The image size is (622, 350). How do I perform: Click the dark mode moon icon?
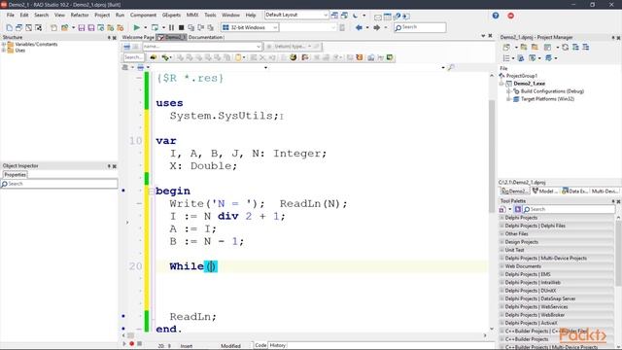(355, 16)
